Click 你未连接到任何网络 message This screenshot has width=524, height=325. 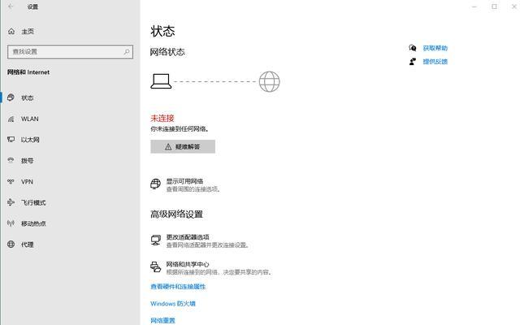180,128
